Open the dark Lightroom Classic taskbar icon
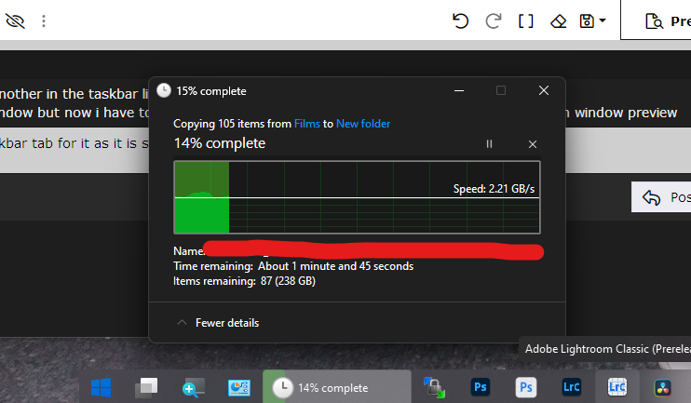 [x=572, y=387]
